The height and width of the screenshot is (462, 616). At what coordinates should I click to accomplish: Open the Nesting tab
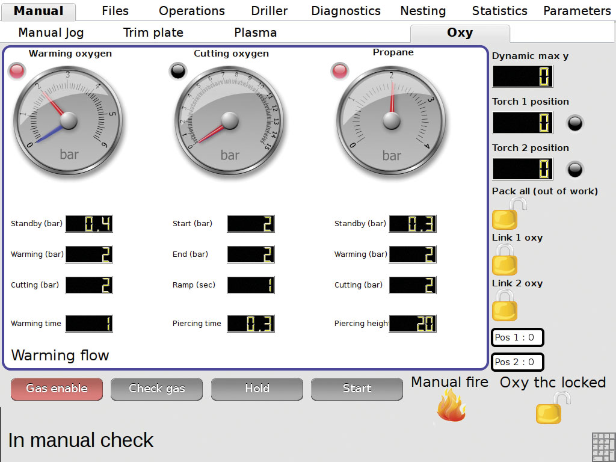[x=423, y=11]
